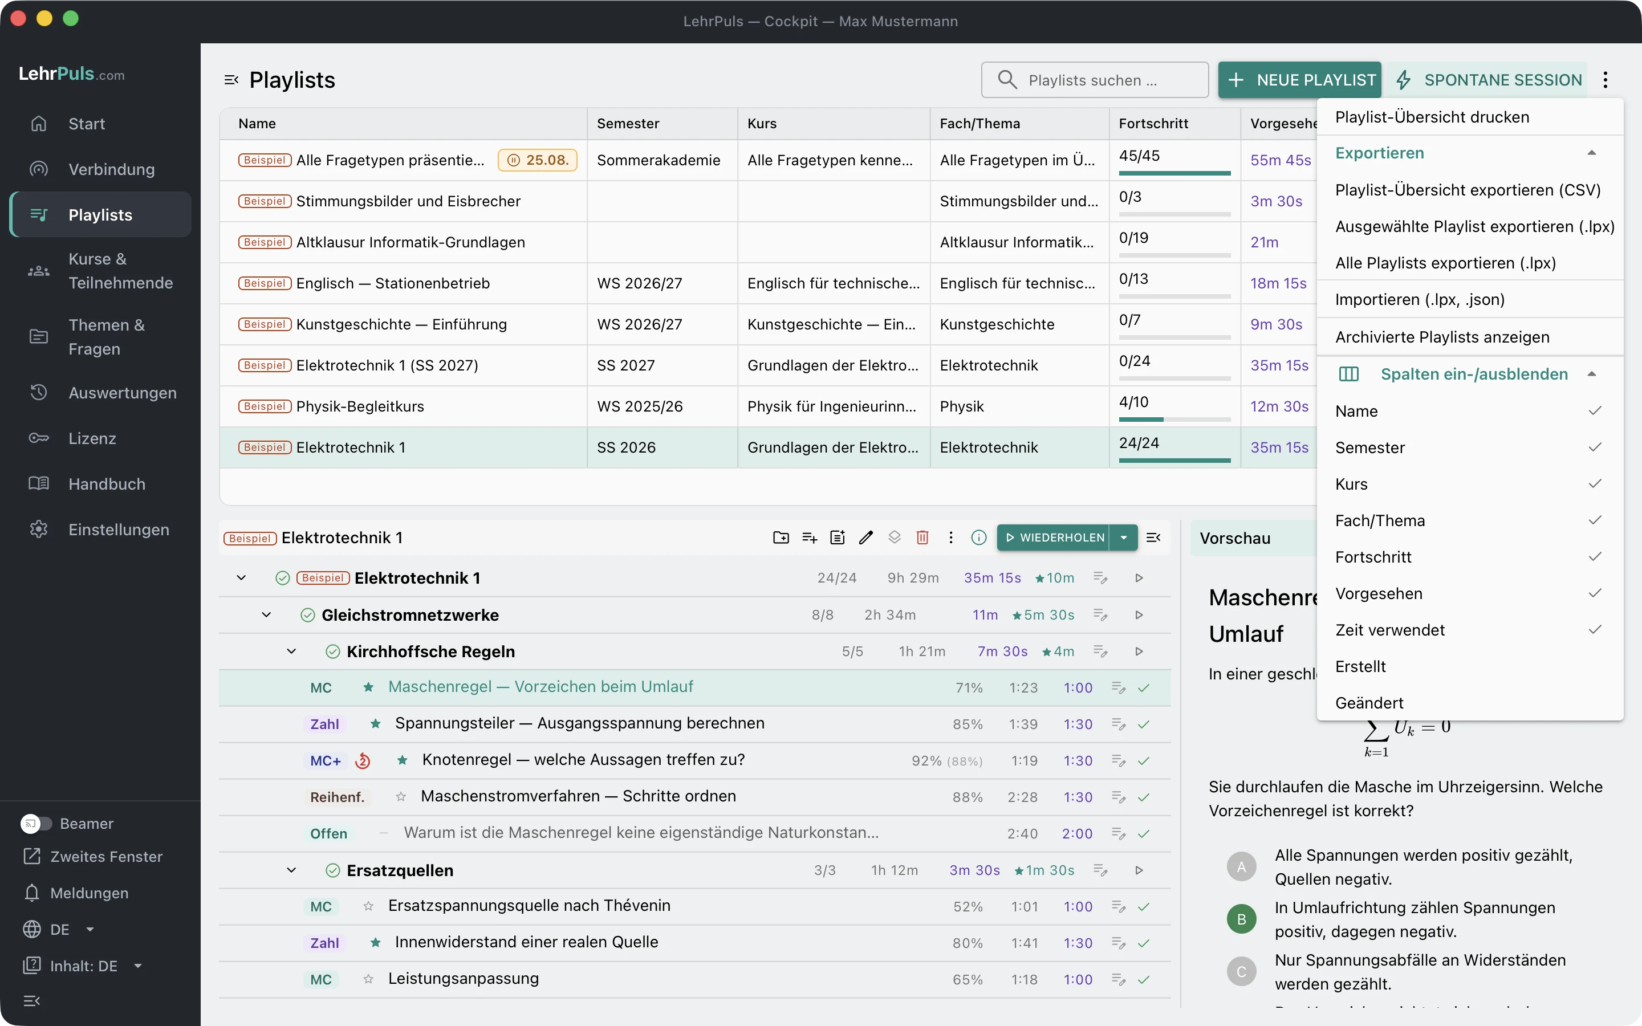The height and width of the screenshot is (1026, 1642).
Task: Collapse the Playlists table via header icon
Action: [x=231, y=80]
